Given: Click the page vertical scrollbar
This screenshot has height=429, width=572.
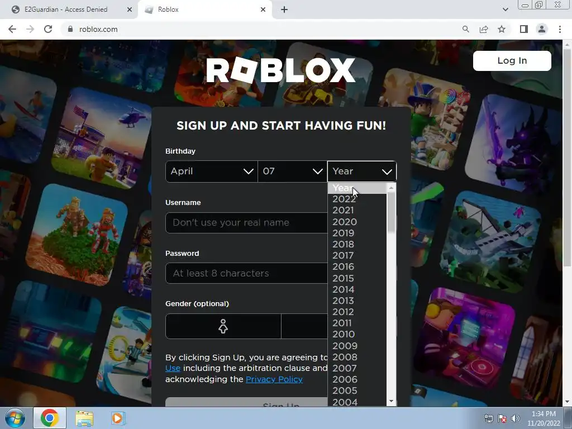Looking at the screenshot, I should tap(567, 157).
